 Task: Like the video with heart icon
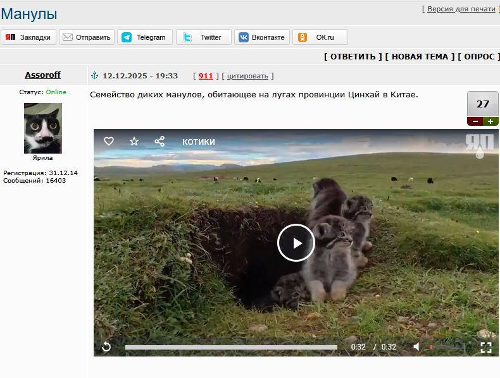pos(109,141)
